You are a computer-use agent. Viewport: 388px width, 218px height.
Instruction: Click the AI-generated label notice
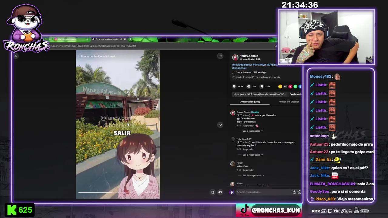[256, 77]
